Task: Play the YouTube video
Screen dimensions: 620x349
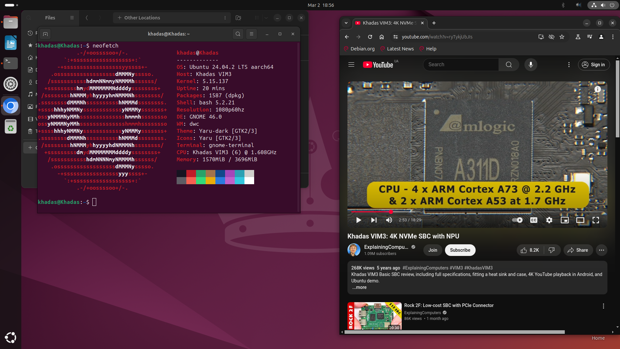Action: point(358,220)
